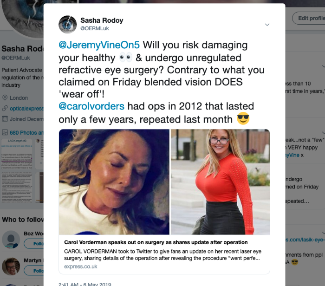325x286 pixels.
Task: Open the left photo of woman sleeping
Action: click(114, 182)
